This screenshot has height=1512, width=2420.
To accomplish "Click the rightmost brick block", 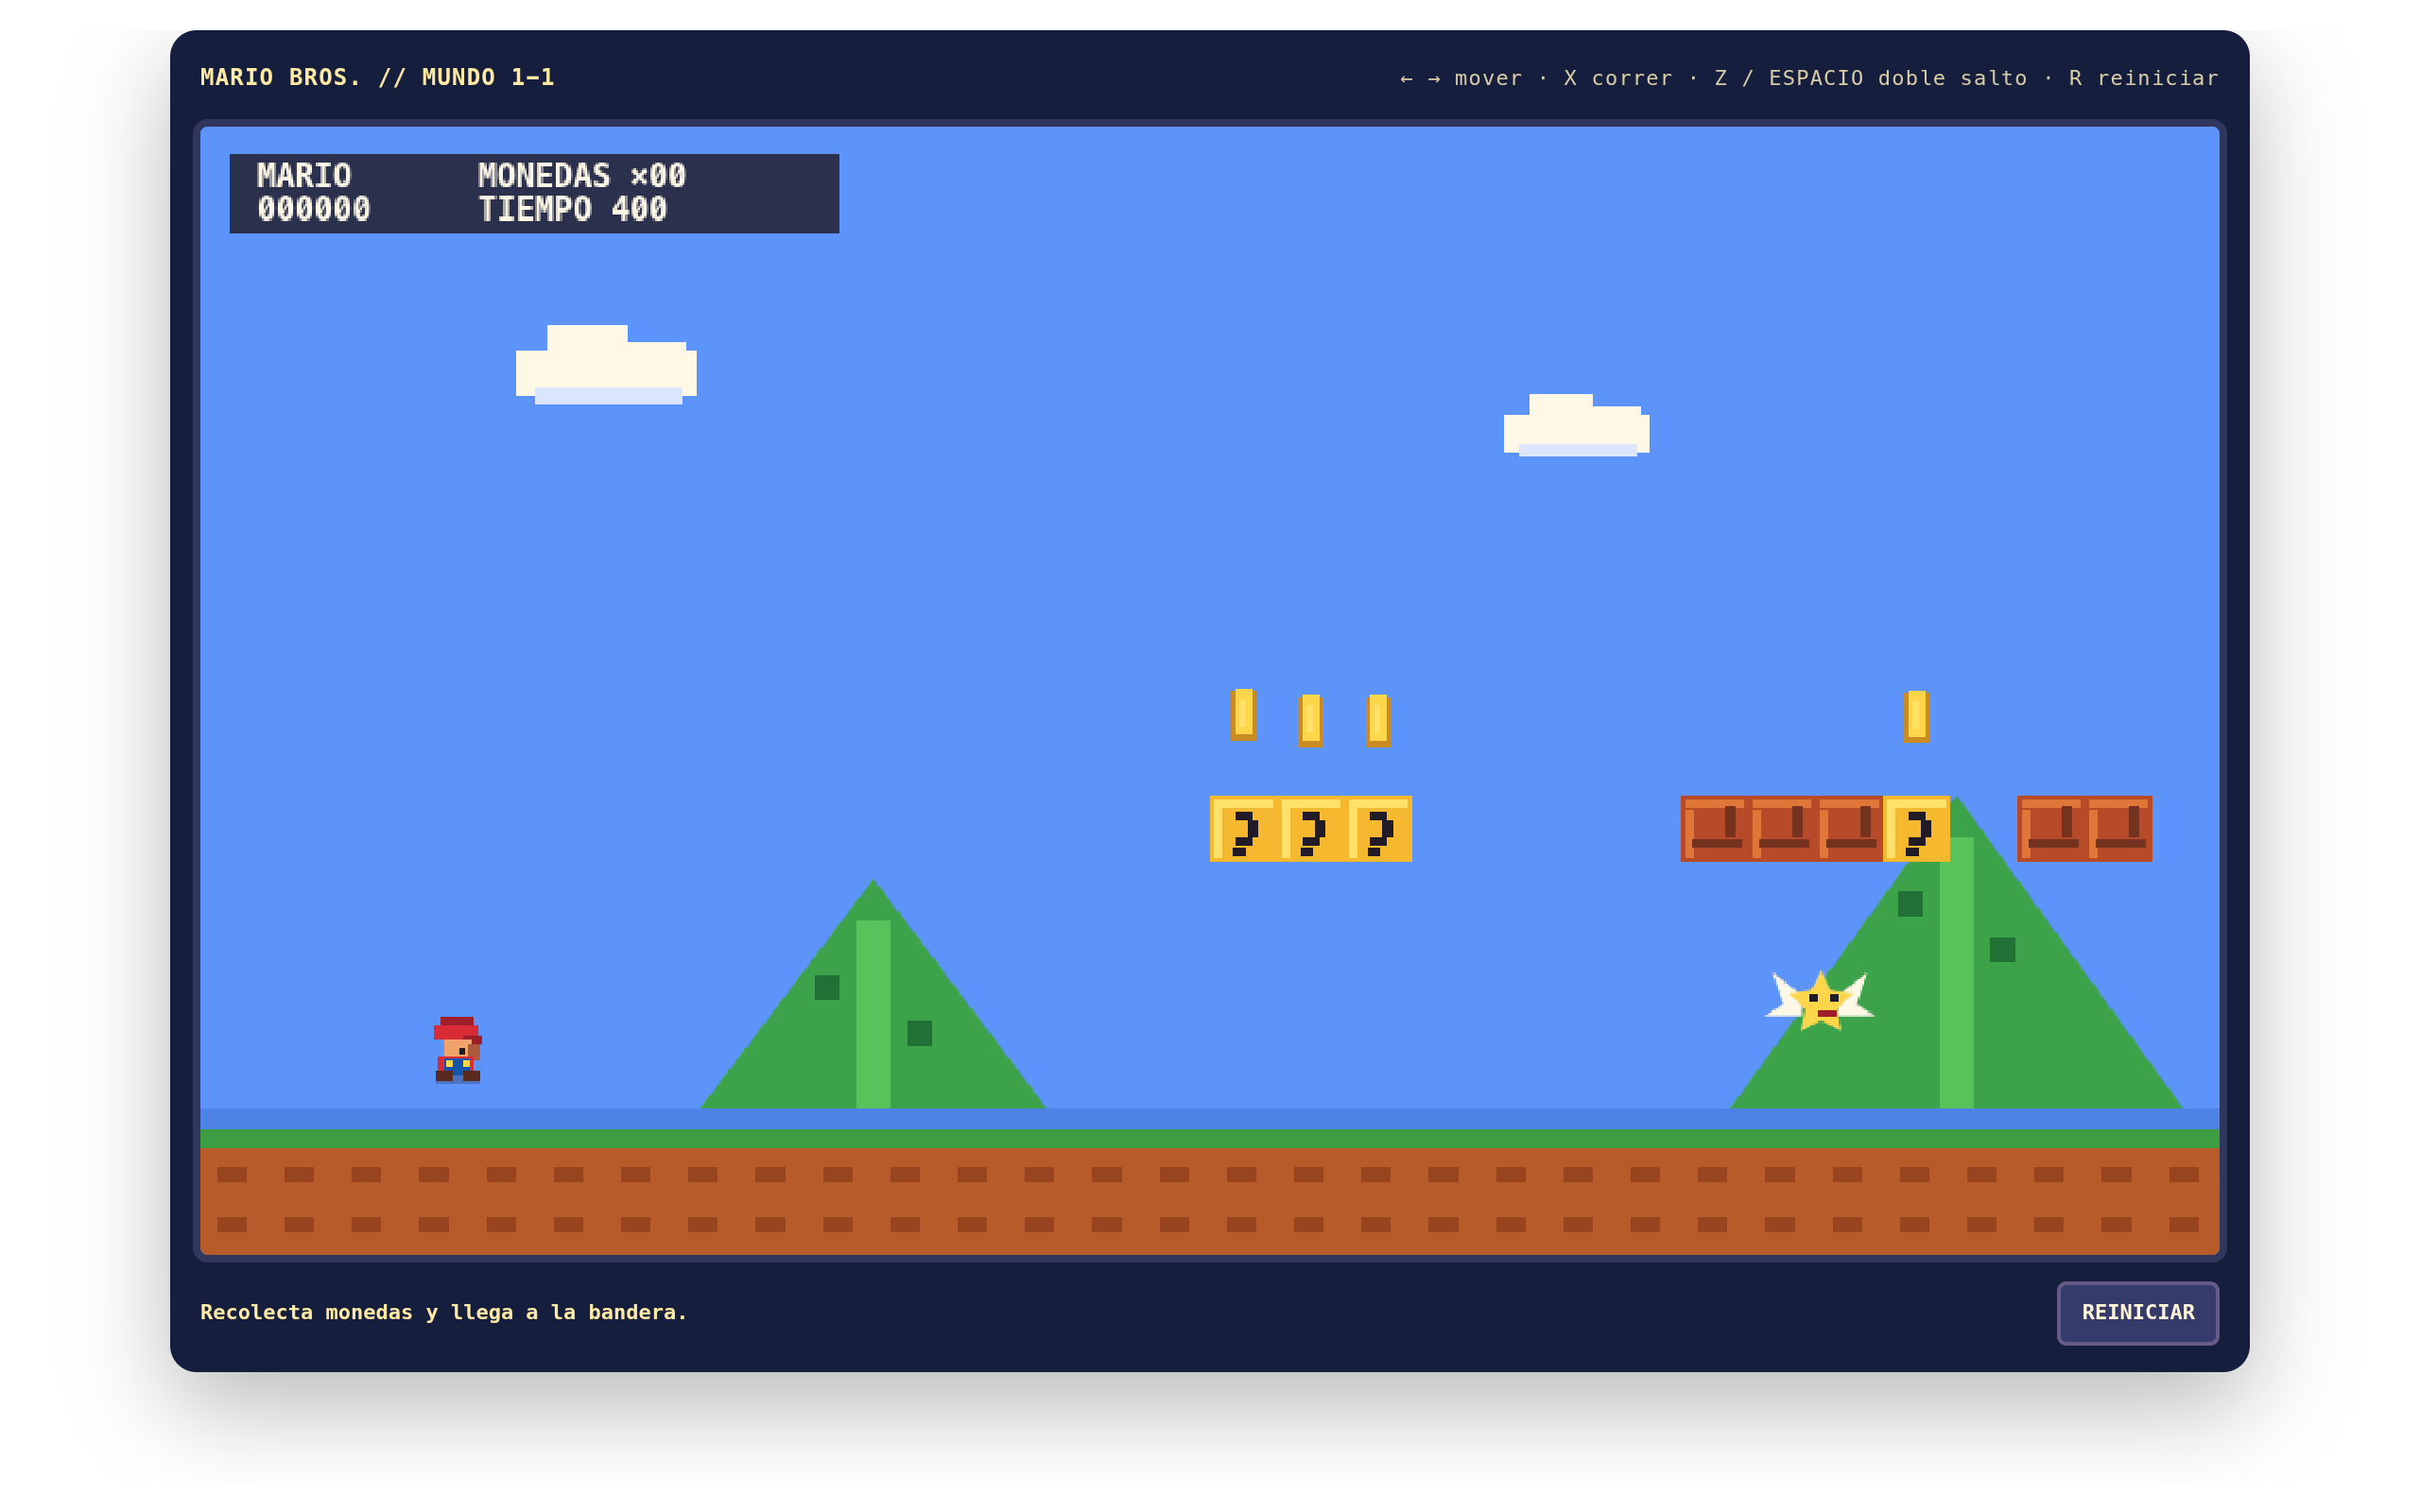I will [x=2118, y=828].
